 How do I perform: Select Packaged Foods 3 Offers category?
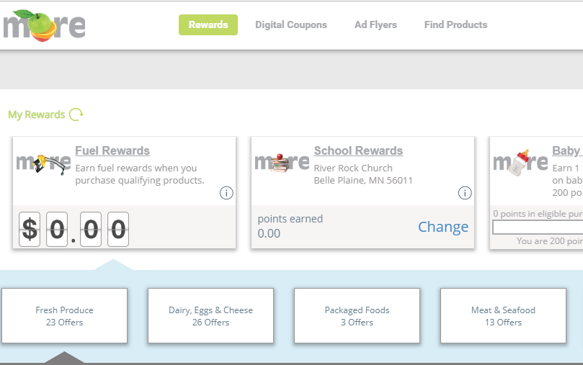(x=357, y=316)
